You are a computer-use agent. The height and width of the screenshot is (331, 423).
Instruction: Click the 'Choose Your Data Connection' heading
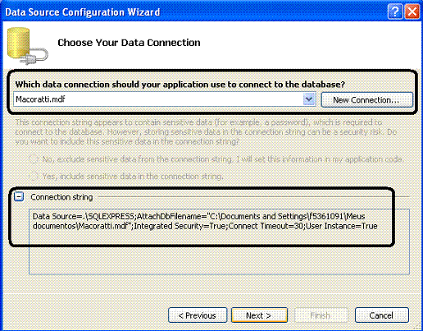coord(129,43)
